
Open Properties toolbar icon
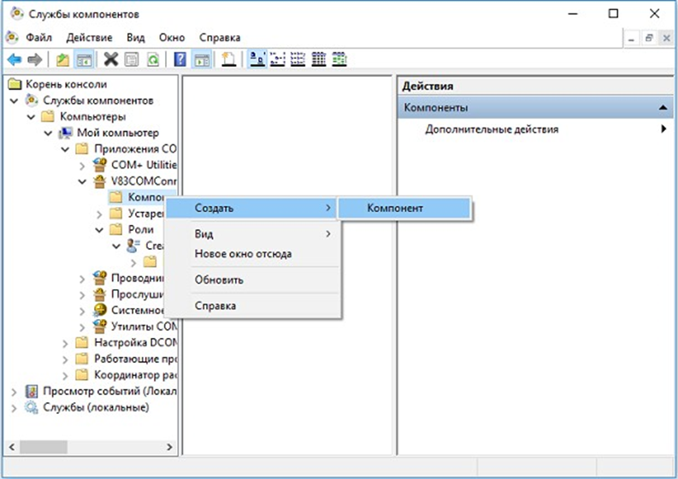click(132, 59)
